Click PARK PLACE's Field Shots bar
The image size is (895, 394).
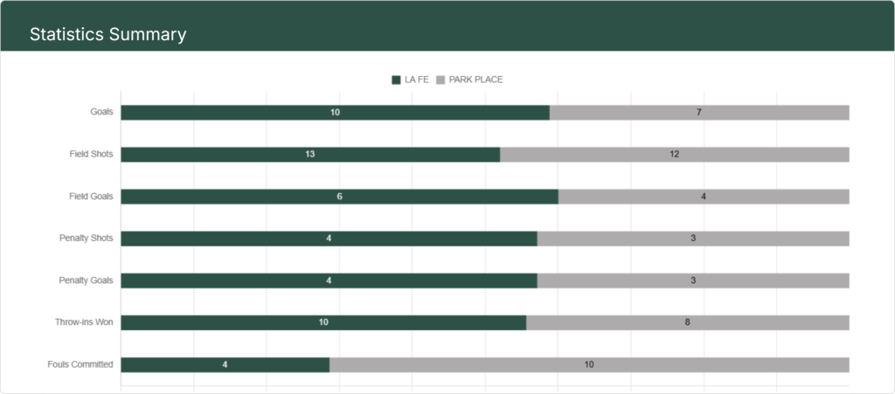674,155
